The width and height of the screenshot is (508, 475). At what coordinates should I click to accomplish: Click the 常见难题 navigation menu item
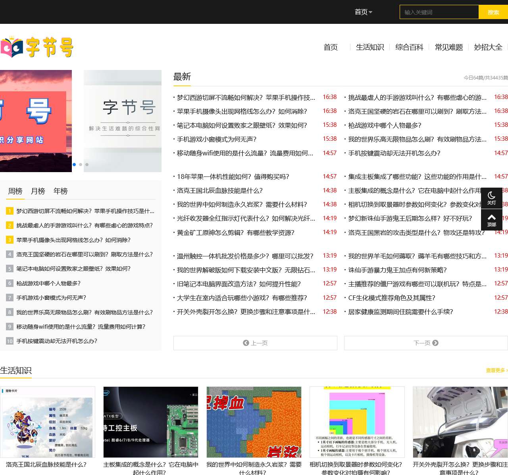point(448,47)
